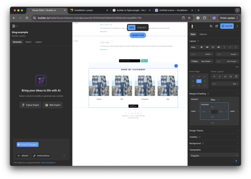
Task: Open the Max Width dropdown
Action: [207, 61]
